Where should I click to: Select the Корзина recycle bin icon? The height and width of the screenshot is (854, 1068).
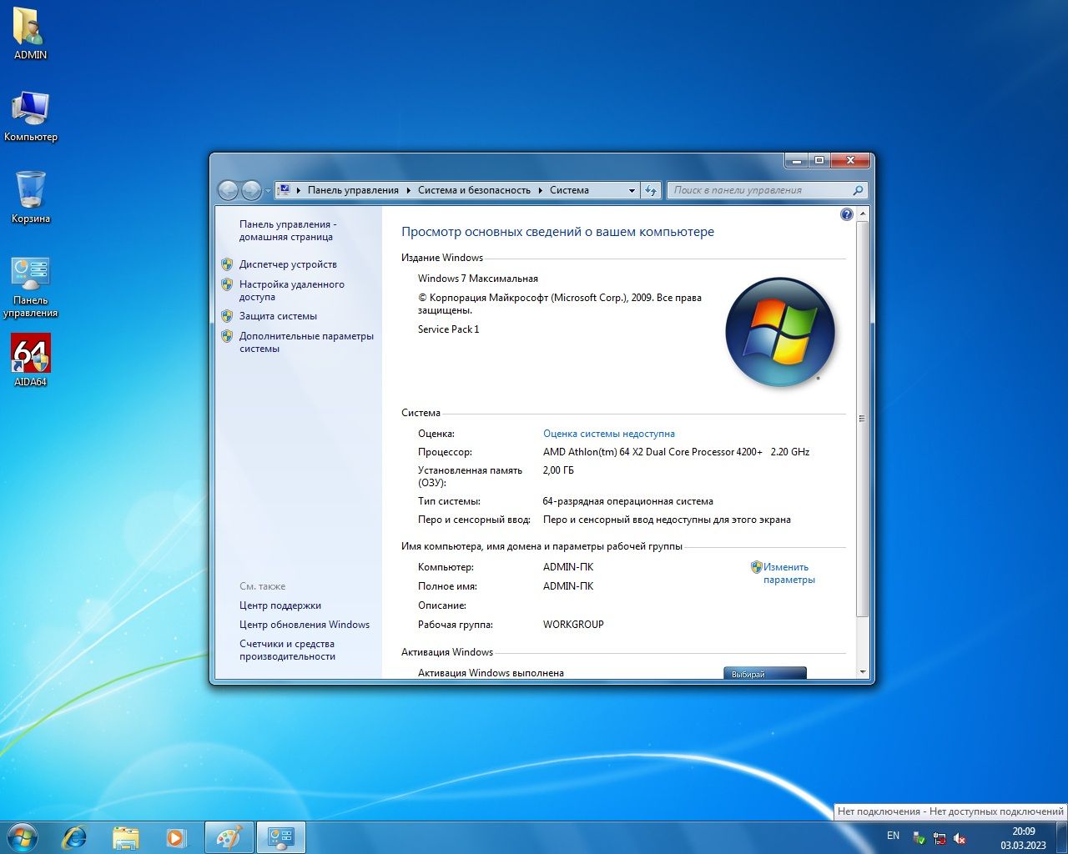click(x=31, y=198)
